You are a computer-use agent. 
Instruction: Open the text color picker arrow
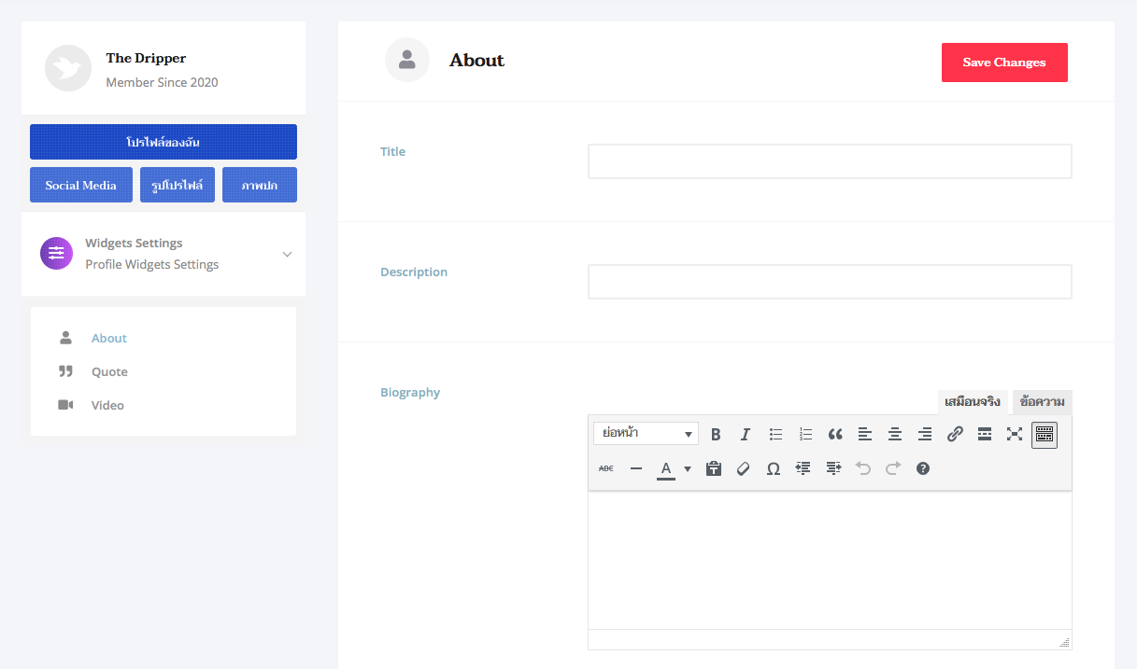pyautogui.click(x=688, y=468)
